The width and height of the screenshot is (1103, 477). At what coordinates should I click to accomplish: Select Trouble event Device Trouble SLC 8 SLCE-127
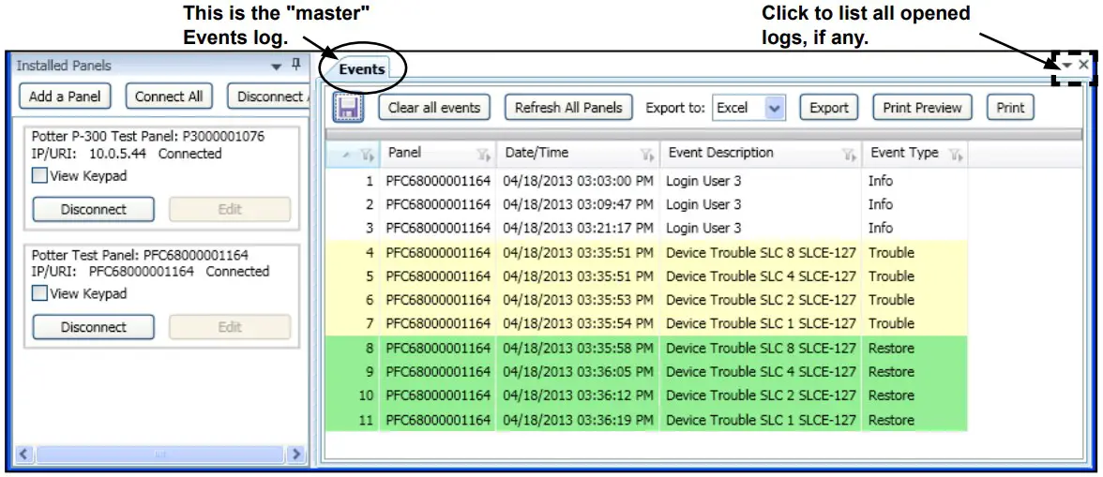click(647, 252)
